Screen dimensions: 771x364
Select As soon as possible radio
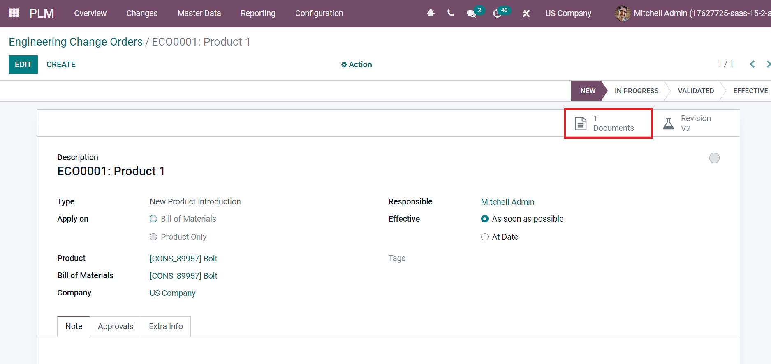pyautogui.click(x=485, y=219)
